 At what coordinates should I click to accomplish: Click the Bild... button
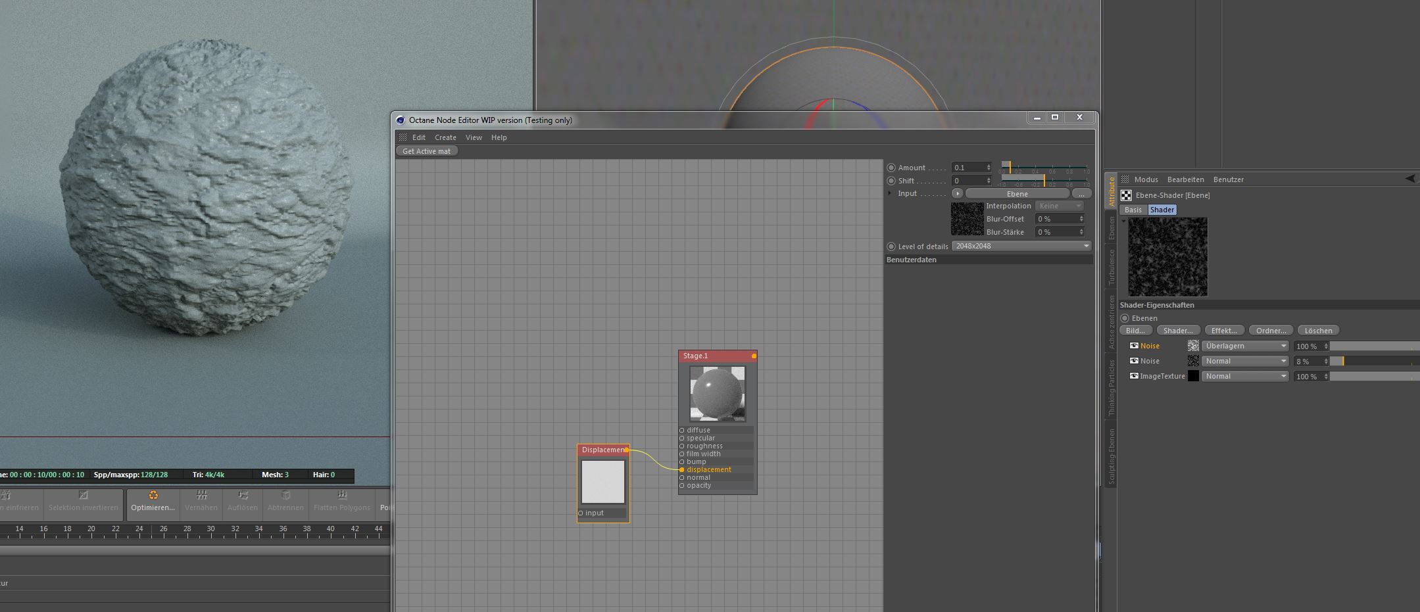pos(1137,331)
